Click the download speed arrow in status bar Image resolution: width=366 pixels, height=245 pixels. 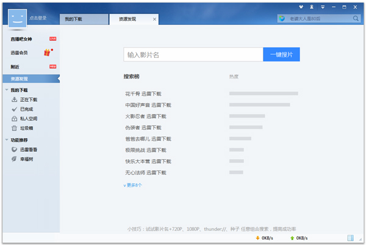(x=257, y=238)
